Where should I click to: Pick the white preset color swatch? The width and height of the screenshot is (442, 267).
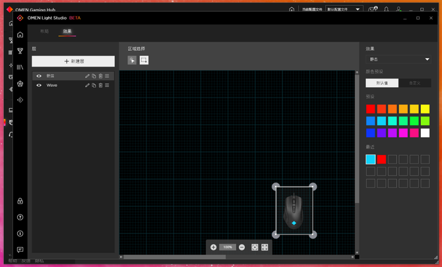425,133
